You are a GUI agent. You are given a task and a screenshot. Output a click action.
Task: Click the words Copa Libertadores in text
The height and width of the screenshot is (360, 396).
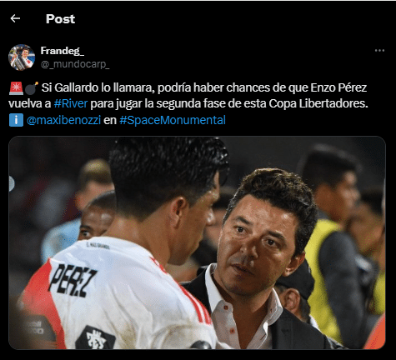click(x=318, y=103)
